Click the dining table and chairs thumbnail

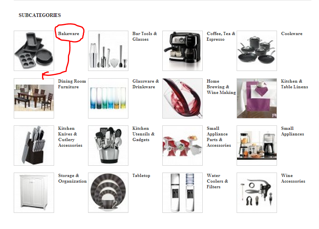pyautogui.click(x=34, y=98)
